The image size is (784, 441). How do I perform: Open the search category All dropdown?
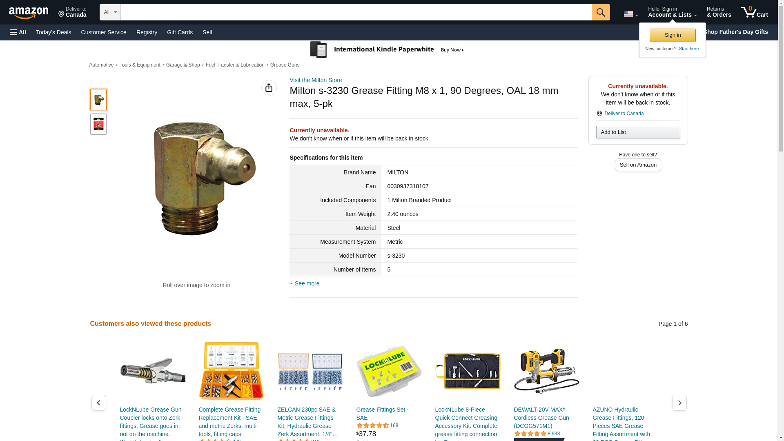[x=110, y=12]
